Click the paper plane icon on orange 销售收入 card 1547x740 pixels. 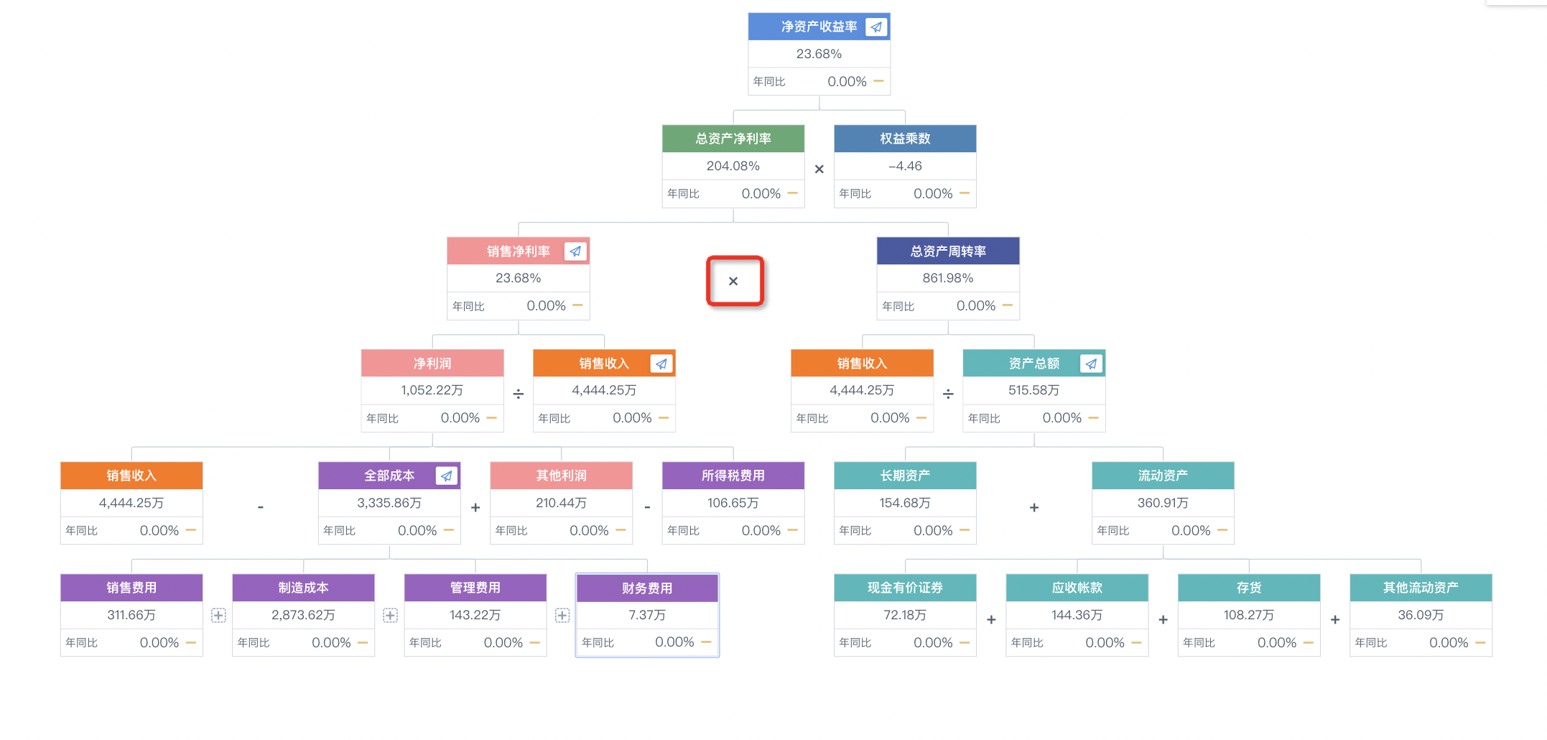coord(661,364)
